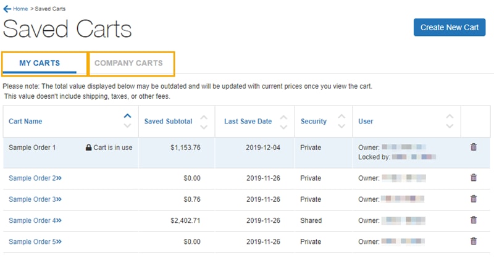Click trash icon for Sample Order 2
The width and height of the screenshot is (494, 258).
click(474, 178)
